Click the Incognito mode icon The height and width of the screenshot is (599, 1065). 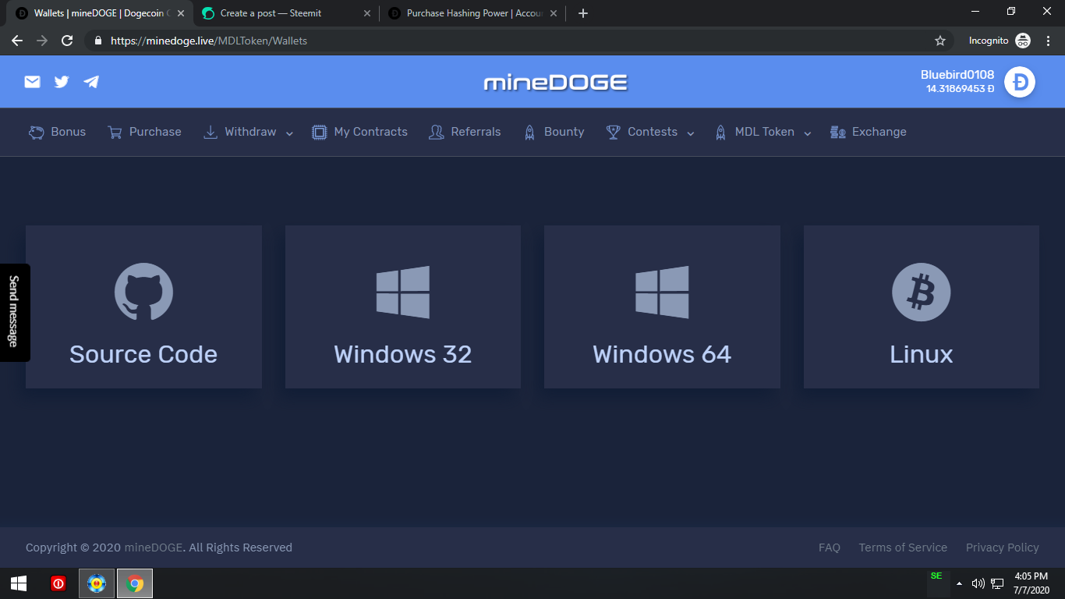coord(1023,41)
